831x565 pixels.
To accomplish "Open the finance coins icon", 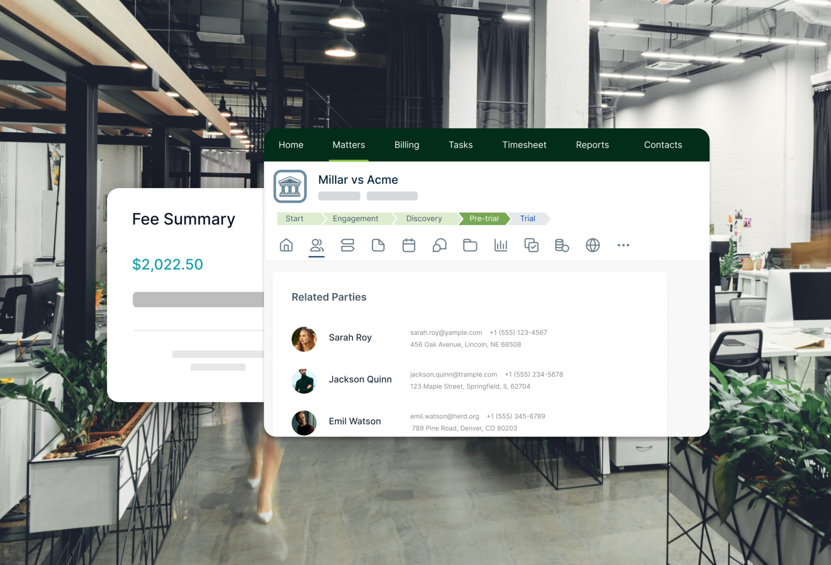I will pyautogui.click(x=562, y=245).
